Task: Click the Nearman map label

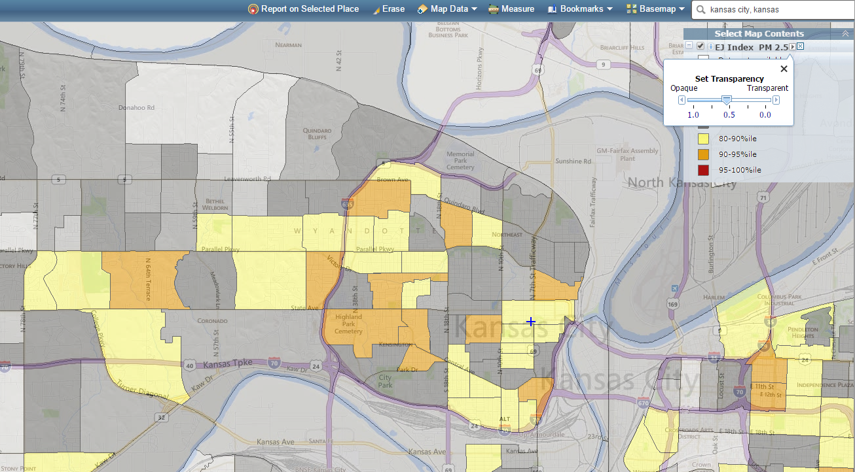Action: [x=289, y=45]
